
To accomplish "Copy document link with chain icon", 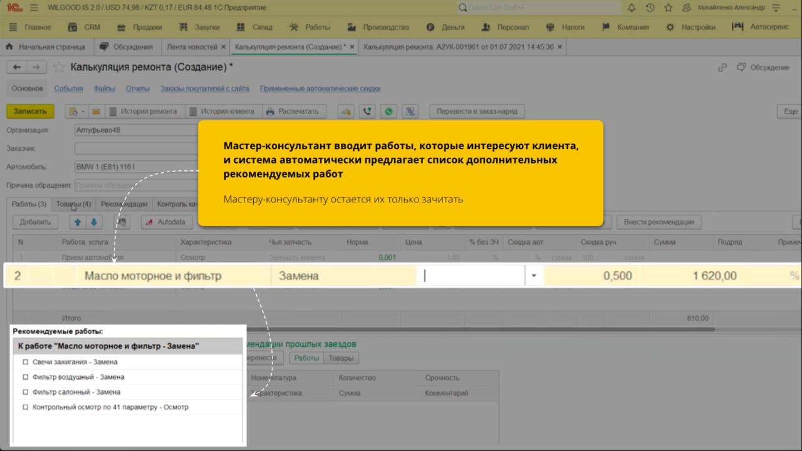I will coord(722,67).
